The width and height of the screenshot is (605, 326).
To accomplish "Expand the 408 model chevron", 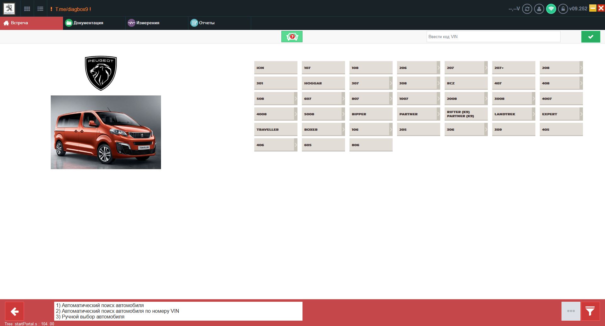I will click(581, 83).
